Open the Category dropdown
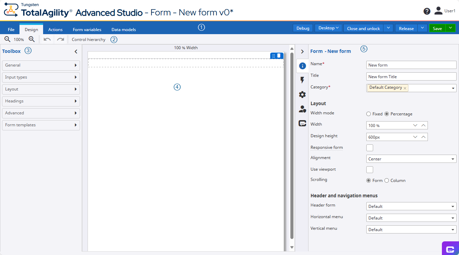This screenshot has width=459, height=255. pos(452,88)
